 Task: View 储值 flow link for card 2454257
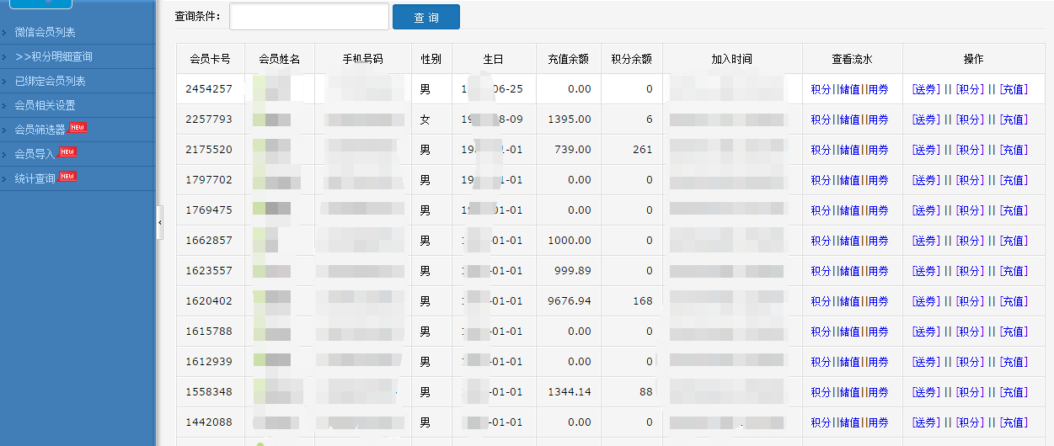point(849,89)
